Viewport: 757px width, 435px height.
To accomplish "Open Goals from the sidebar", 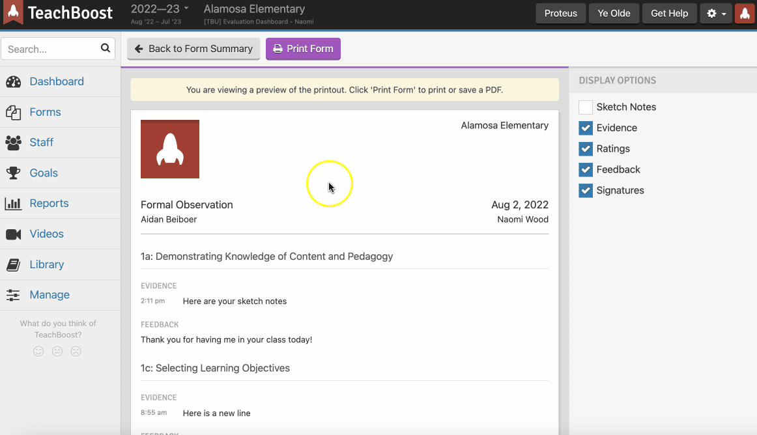I will [x=44, y=173].
